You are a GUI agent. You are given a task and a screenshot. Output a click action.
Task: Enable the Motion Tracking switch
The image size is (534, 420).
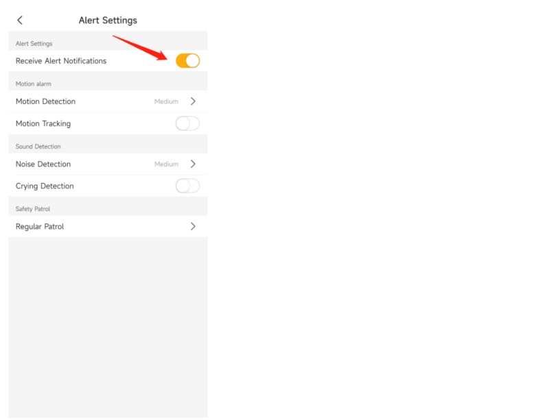tap(187, 123)
